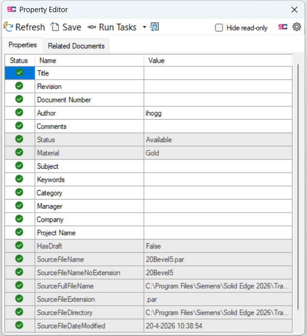Click the vertical scrollbar of the property list

click(298, 187)
